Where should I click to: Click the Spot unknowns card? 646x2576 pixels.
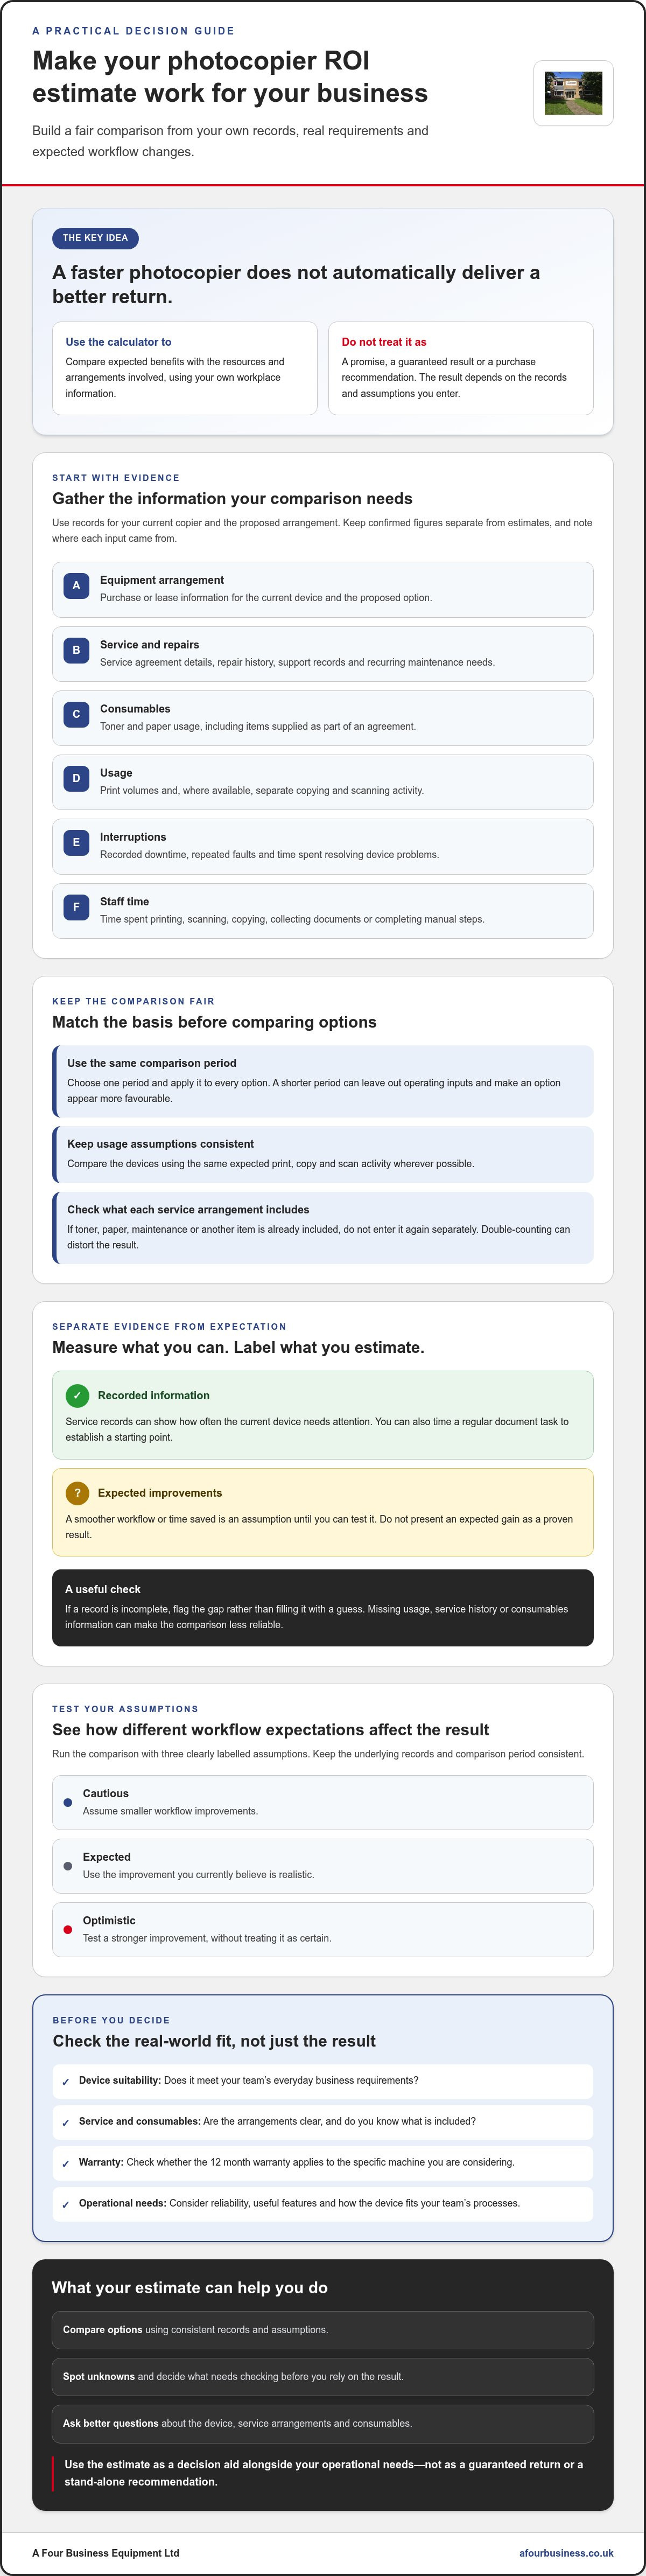point(322,2376)
